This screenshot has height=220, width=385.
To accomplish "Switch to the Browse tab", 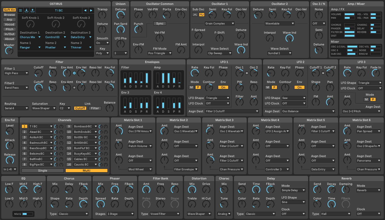I will pos(9,15).
